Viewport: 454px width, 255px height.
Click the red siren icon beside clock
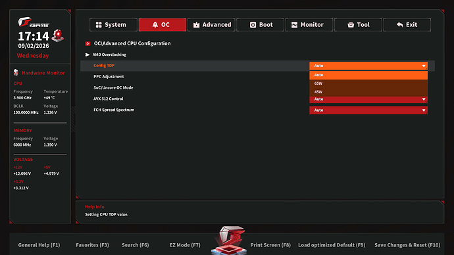pyautogui.click(x=58, y=35)
